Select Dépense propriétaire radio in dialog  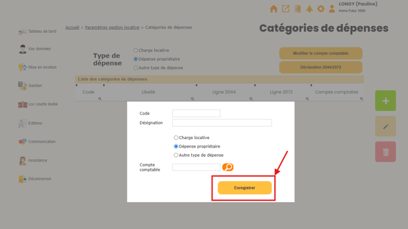[x=176, y=146]
